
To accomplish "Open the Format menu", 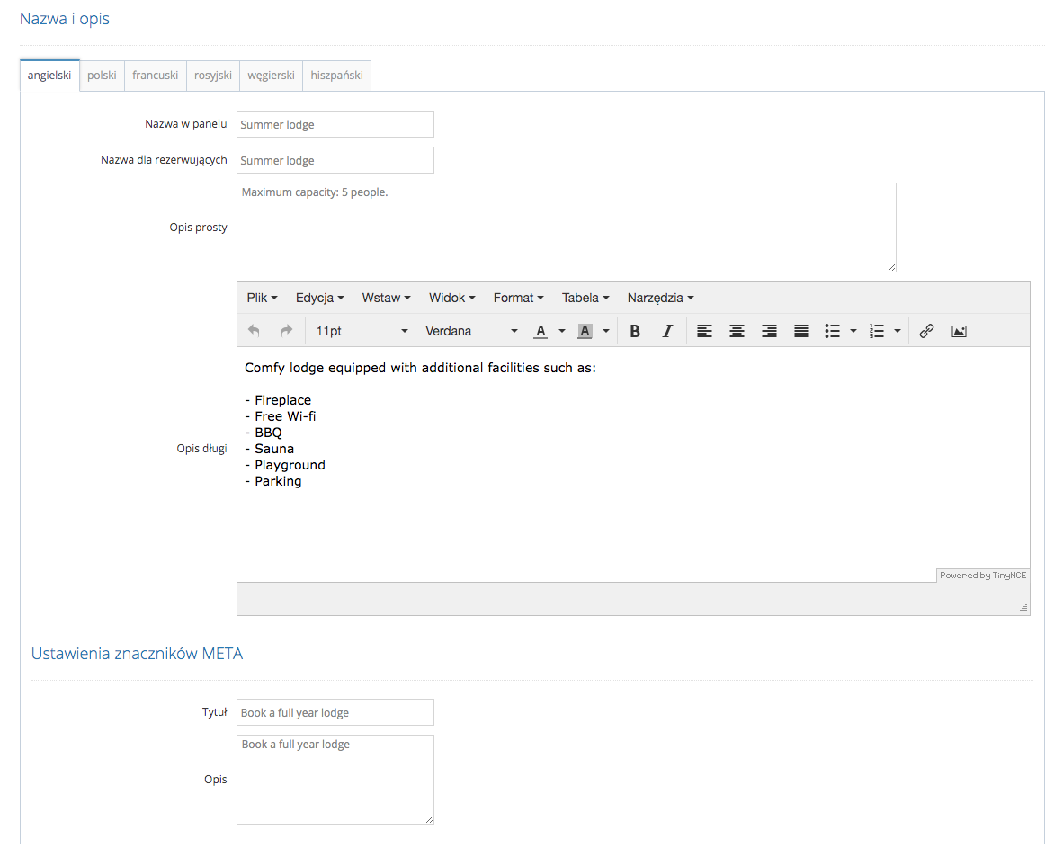I will (518, 298).
